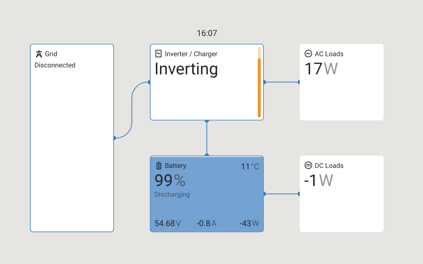Screen dimensions: 423x264
Task: Click the Grid pylon icon
Action: pyautogui.click(x=39, y=54)
